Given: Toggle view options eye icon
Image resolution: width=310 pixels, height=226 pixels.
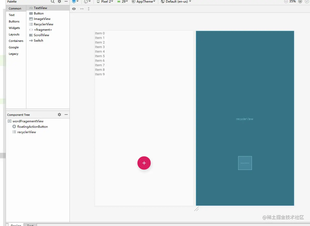Looking at the screenshot, I should pos(74,9).
